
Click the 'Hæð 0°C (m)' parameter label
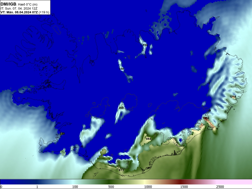pos(28,5)
